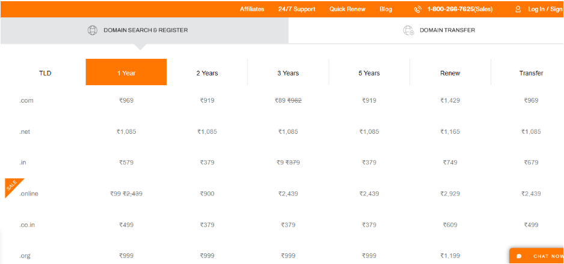Switch to Domain Transfer tab

pos(426,30)
